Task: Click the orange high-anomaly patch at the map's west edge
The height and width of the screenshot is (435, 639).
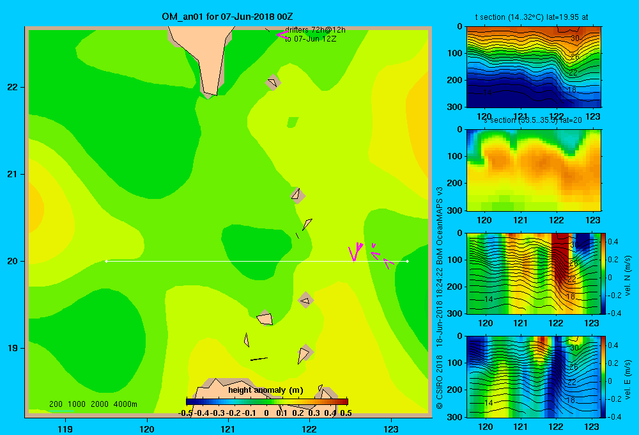Action: pyautogui.click(x=36, y=210)
